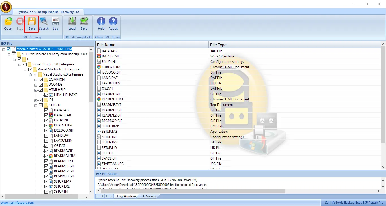Uncheck SETUP.EXE in the tree
Screen dimensions: 386x206
point(46,186)
